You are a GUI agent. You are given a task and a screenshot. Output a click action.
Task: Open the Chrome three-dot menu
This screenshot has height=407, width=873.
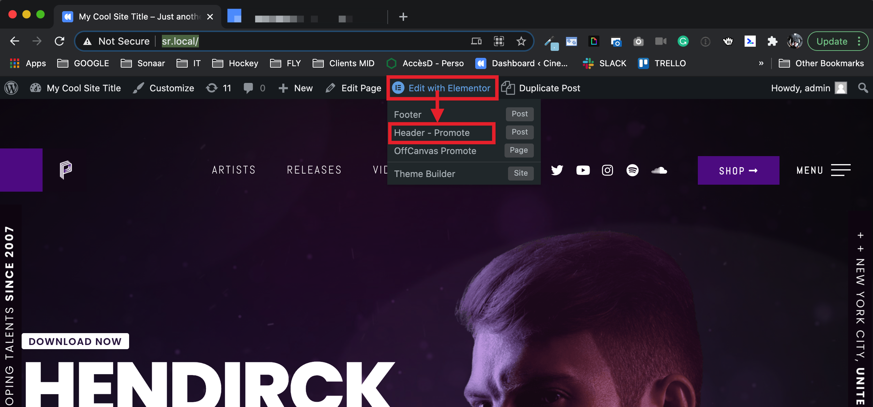[x=859, y=41]
